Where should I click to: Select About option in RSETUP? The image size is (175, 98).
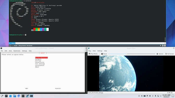(x=37, y=67)
